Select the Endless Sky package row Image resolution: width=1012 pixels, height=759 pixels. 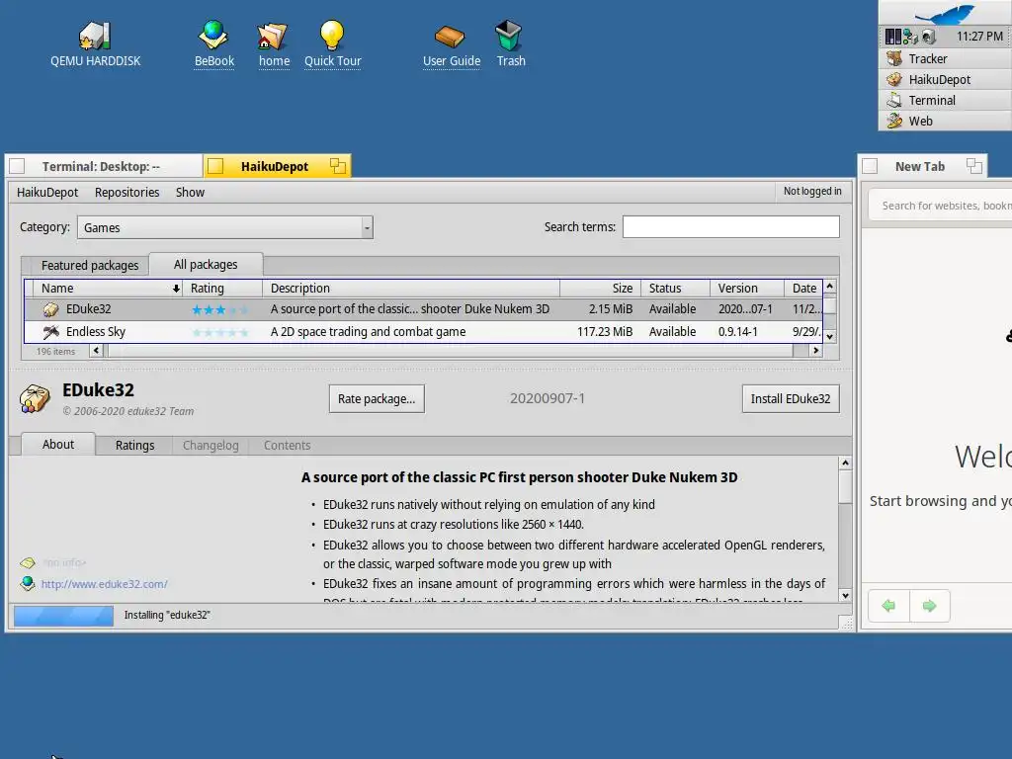[423, 332]
